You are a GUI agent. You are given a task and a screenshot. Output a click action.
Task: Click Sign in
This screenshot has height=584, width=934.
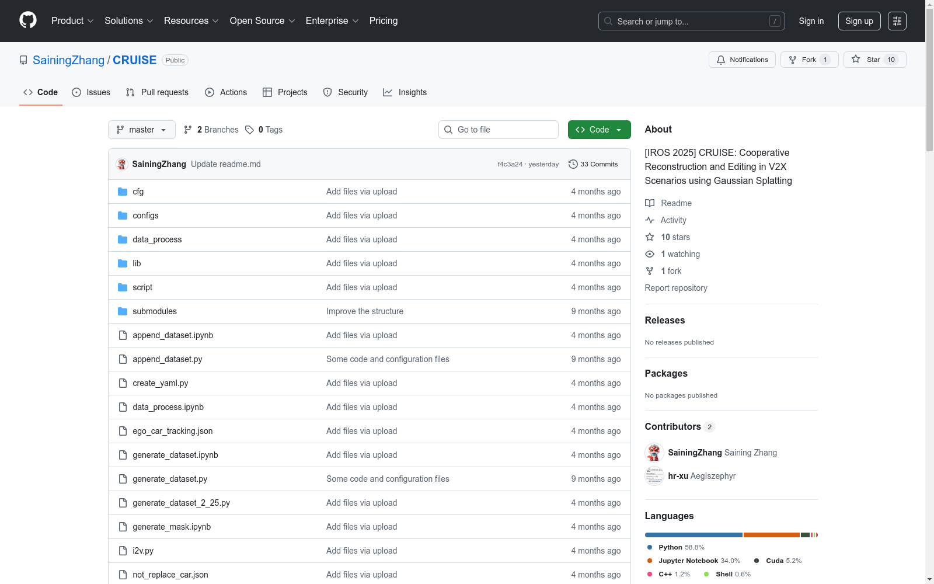811,21
